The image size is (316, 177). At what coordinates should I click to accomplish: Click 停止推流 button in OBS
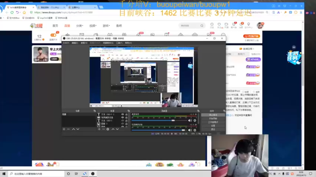coord(213,115)
